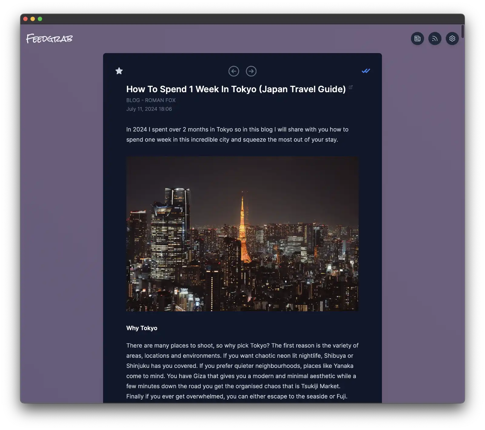Screen dimensions: 485x430
Task: Select the introductory paragraph text
Action: (x=237, y=134)
